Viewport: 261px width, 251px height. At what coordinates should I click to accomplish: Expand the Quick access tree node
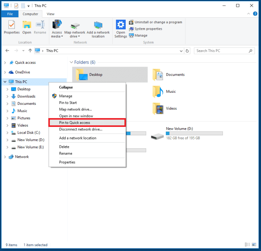click(5, 63)
